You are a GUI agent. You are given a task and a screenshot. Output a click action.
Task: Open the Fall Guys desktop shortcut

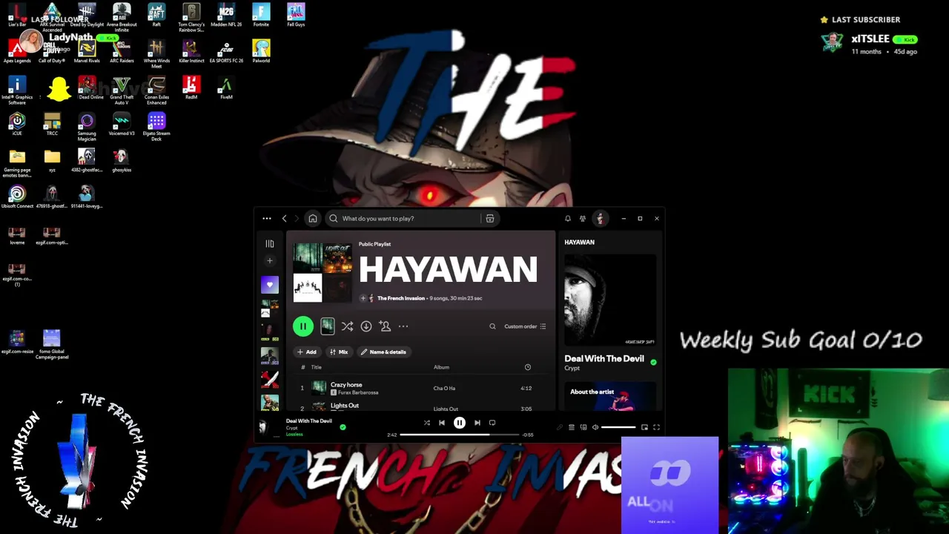coord(296,15)
